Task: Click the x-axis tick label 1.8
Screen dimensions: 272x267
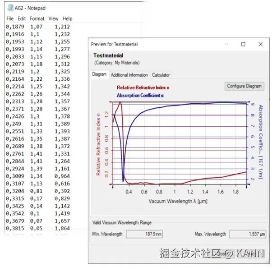Action: 235,192
